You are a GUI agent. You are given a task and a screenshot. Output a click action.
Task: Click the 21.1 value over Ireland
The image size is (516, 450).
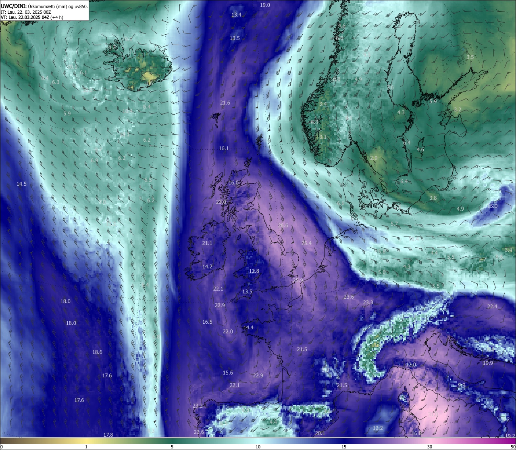[207, 243]
